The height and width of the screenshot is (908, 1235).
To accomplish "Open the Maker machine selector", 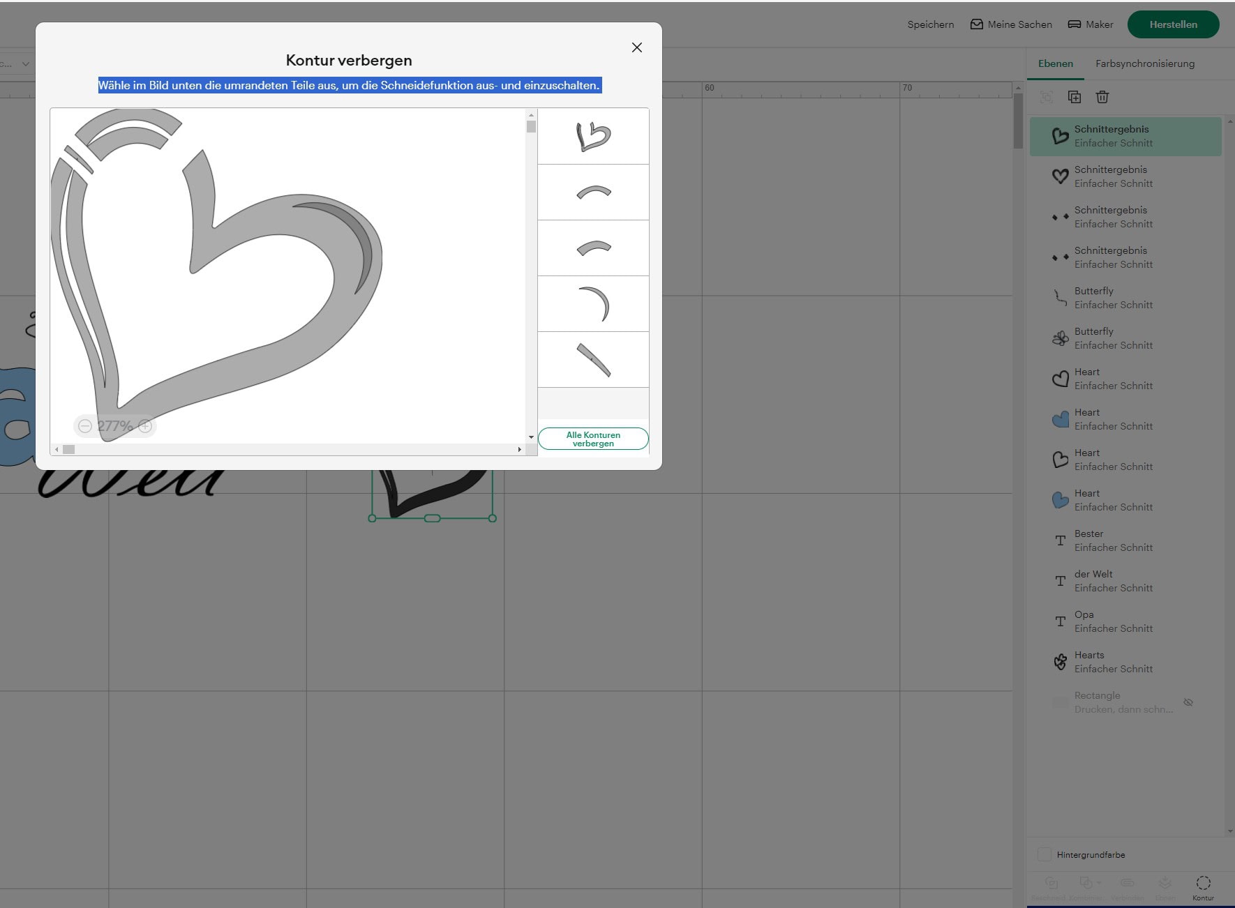I will [1091, 24].
